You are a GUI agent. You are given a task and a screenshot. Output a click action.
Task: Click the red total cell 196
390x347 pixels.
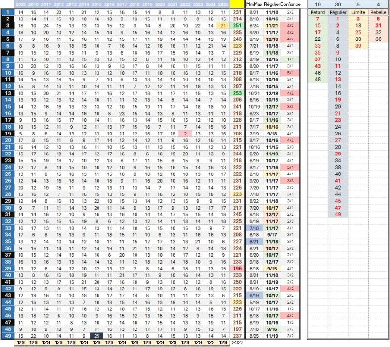[x=237, y=268]
